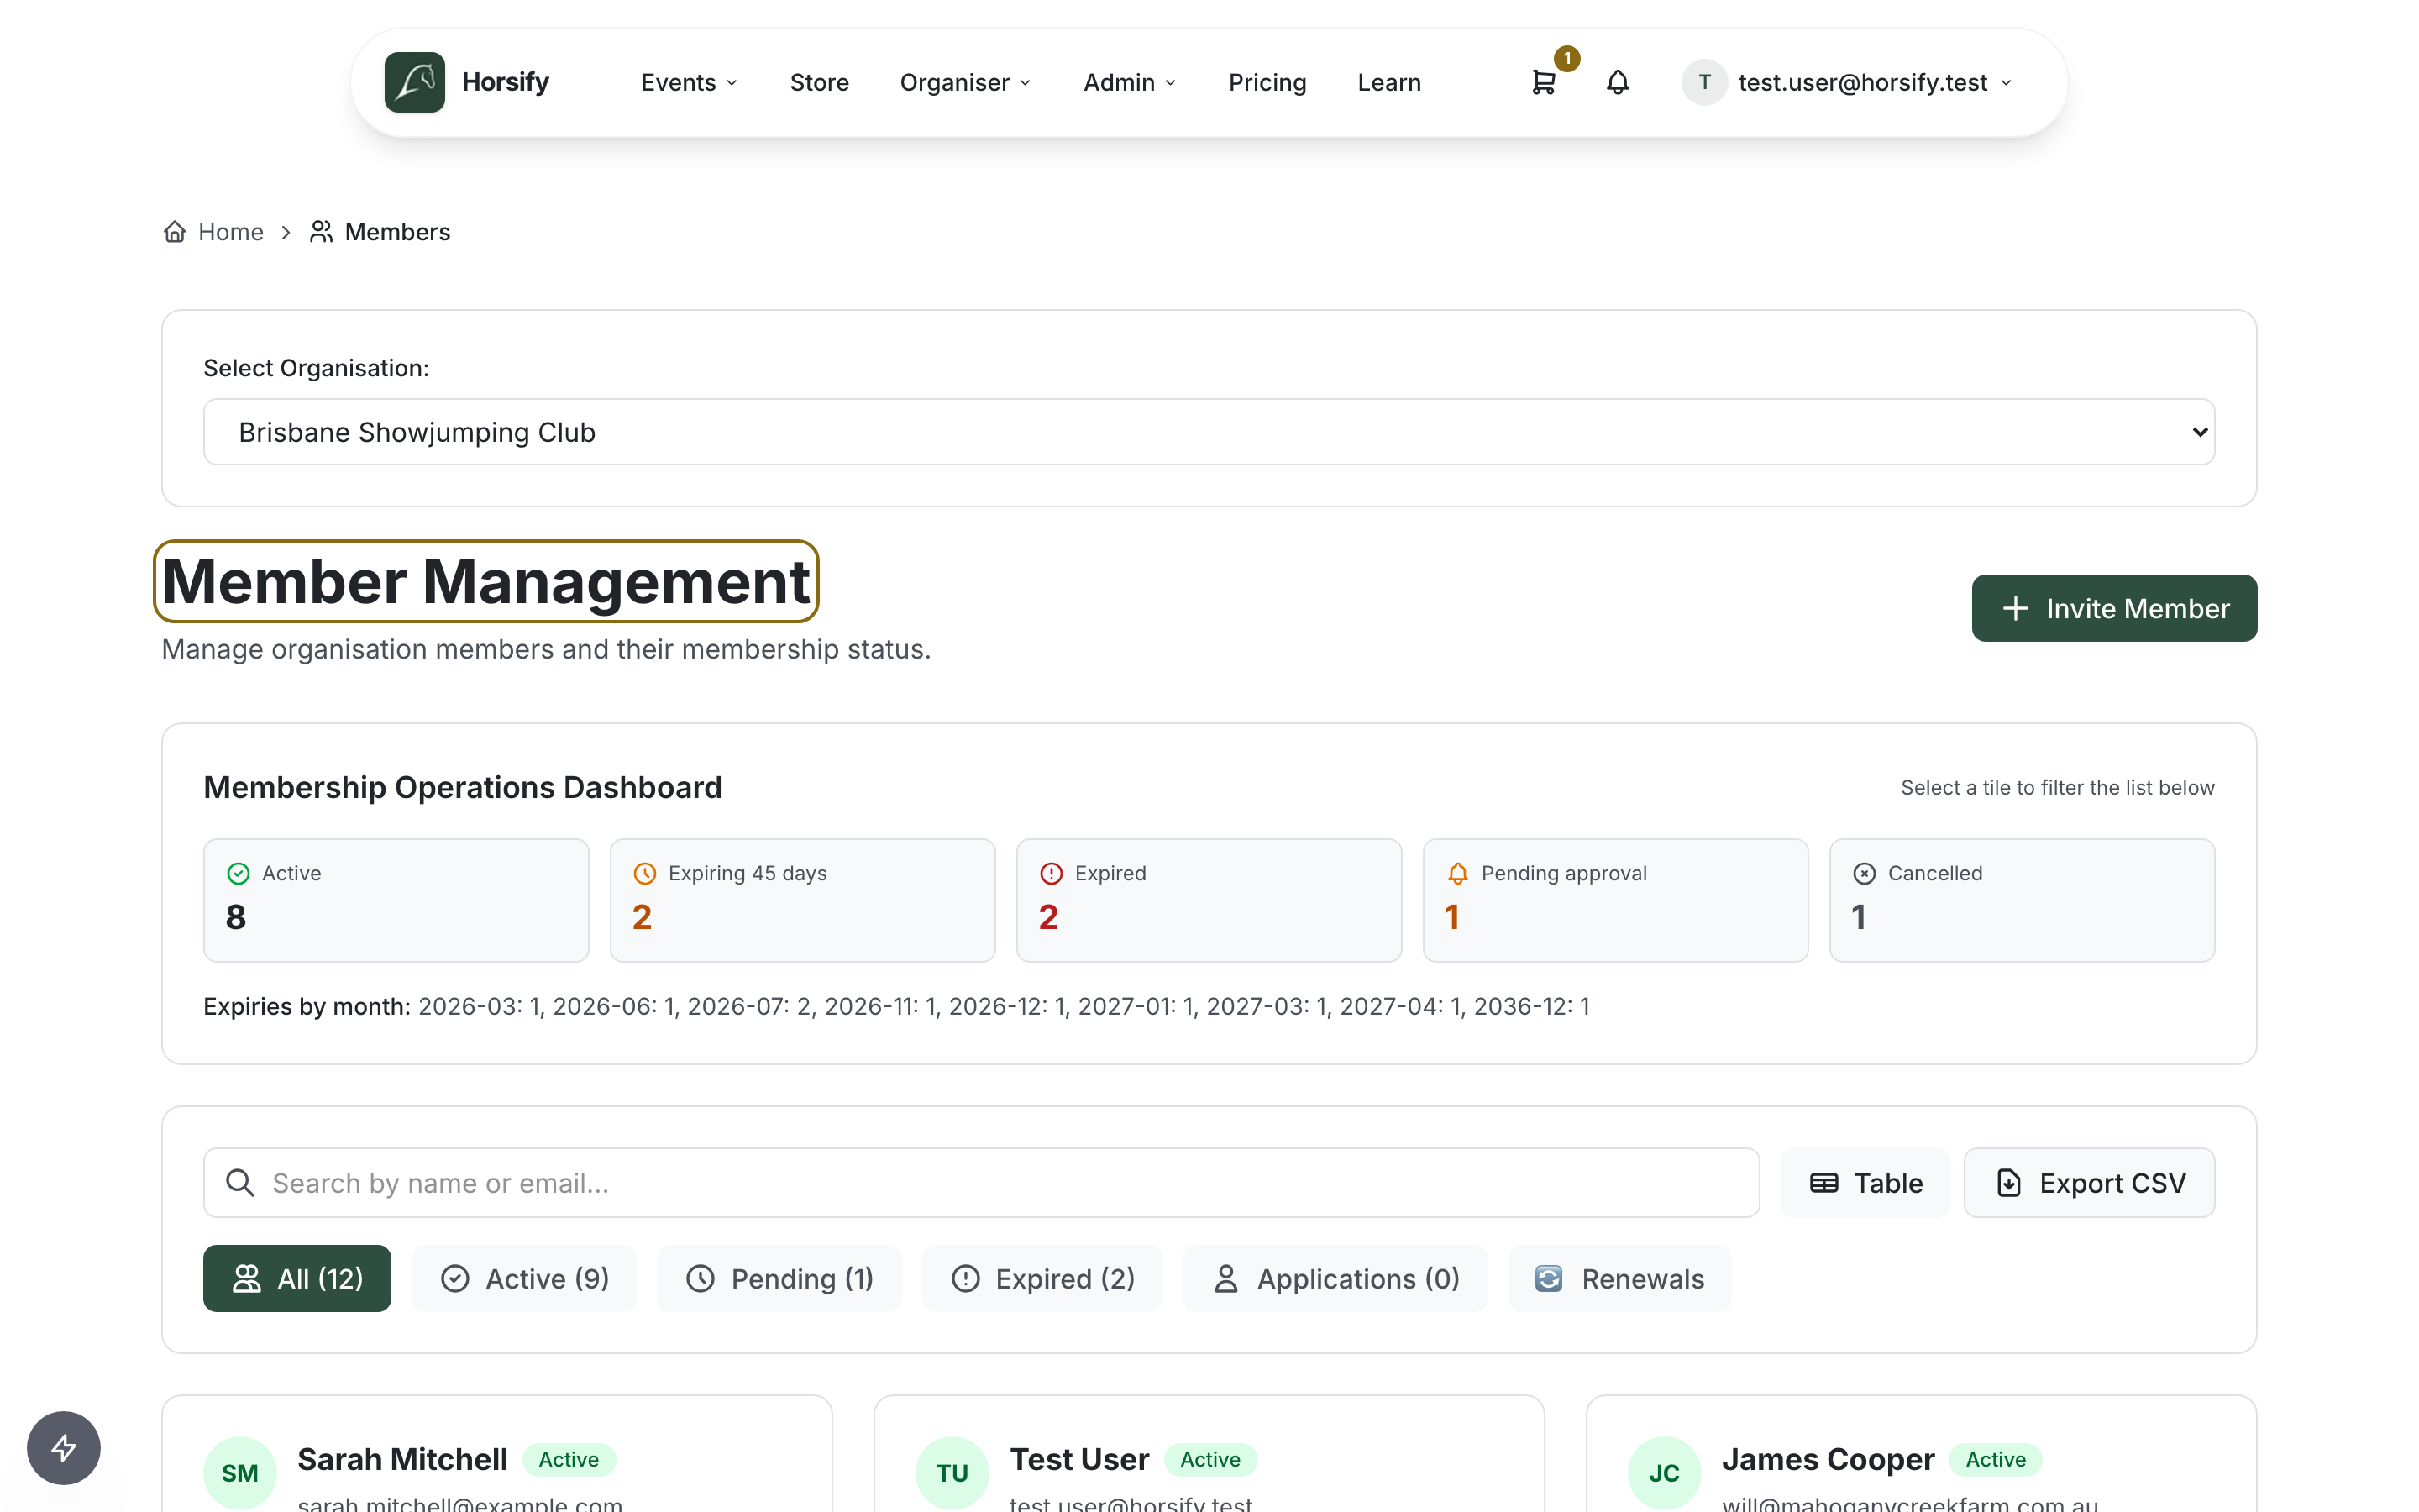
Task: Click the lightning bolt floating button
Action: click(64, 1447)
